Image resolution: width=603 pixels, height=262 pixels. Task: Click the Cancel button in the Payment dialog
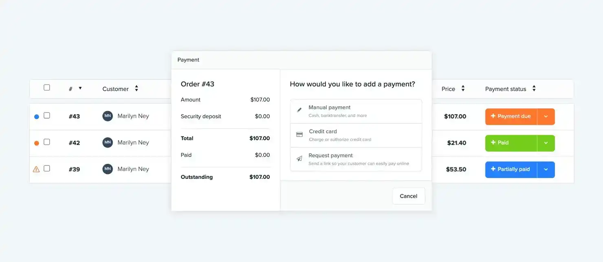[408, 196]
